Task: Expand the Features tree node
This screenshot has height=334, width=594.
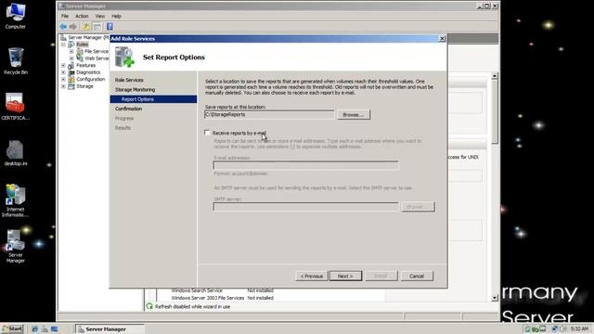Action: click(x=63, y=66)
